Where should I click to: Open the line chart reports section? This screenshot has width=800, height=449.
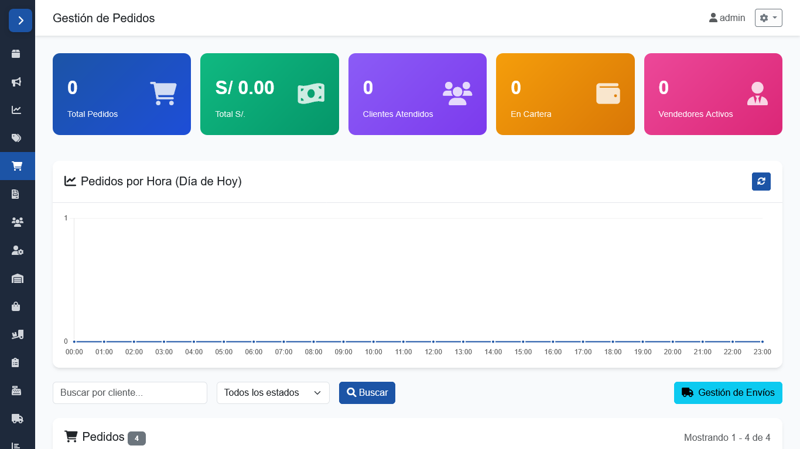click(18, 109)
